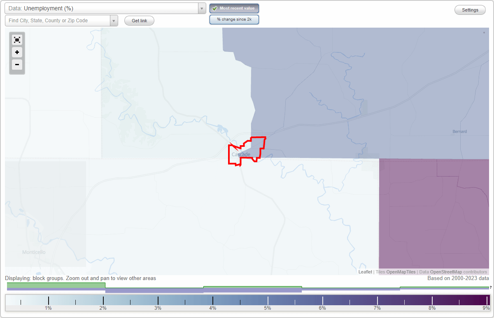Click inside the Find City search box
Viewport: 494px width, 318px height.
(58, 20)
